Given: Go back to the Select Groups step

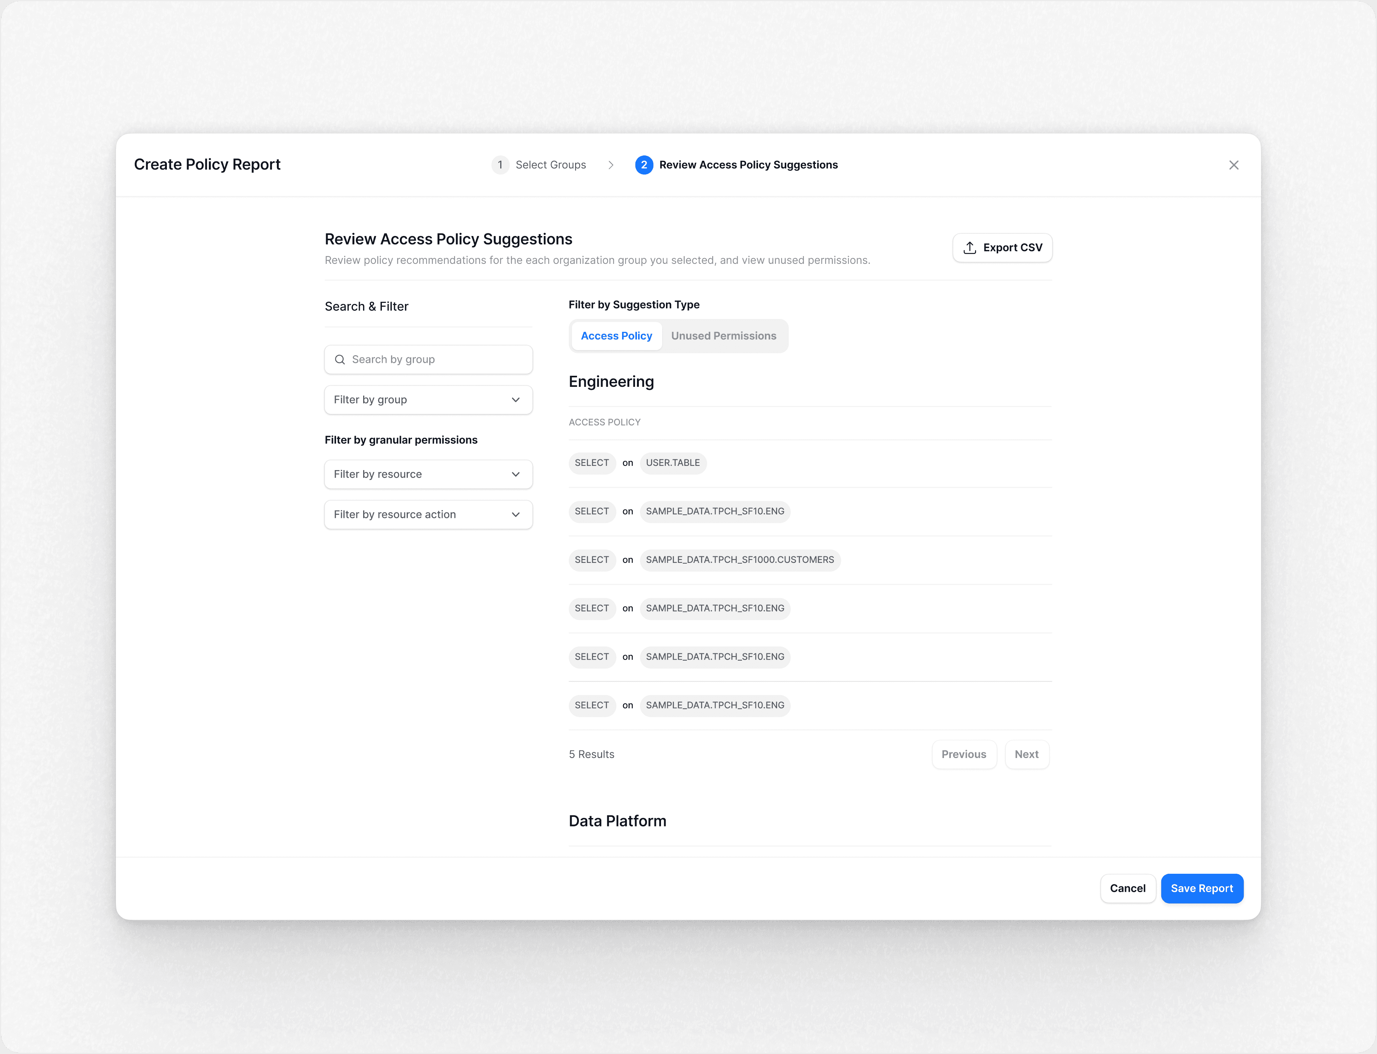Looking at the screenshot, I should pos(539,165).
